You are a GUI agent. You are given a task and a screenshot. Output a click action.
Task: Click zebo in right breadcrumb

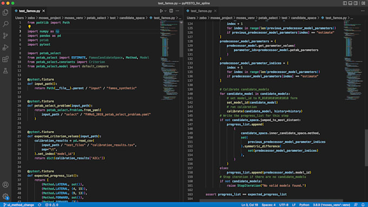click(x=203, y=18)
